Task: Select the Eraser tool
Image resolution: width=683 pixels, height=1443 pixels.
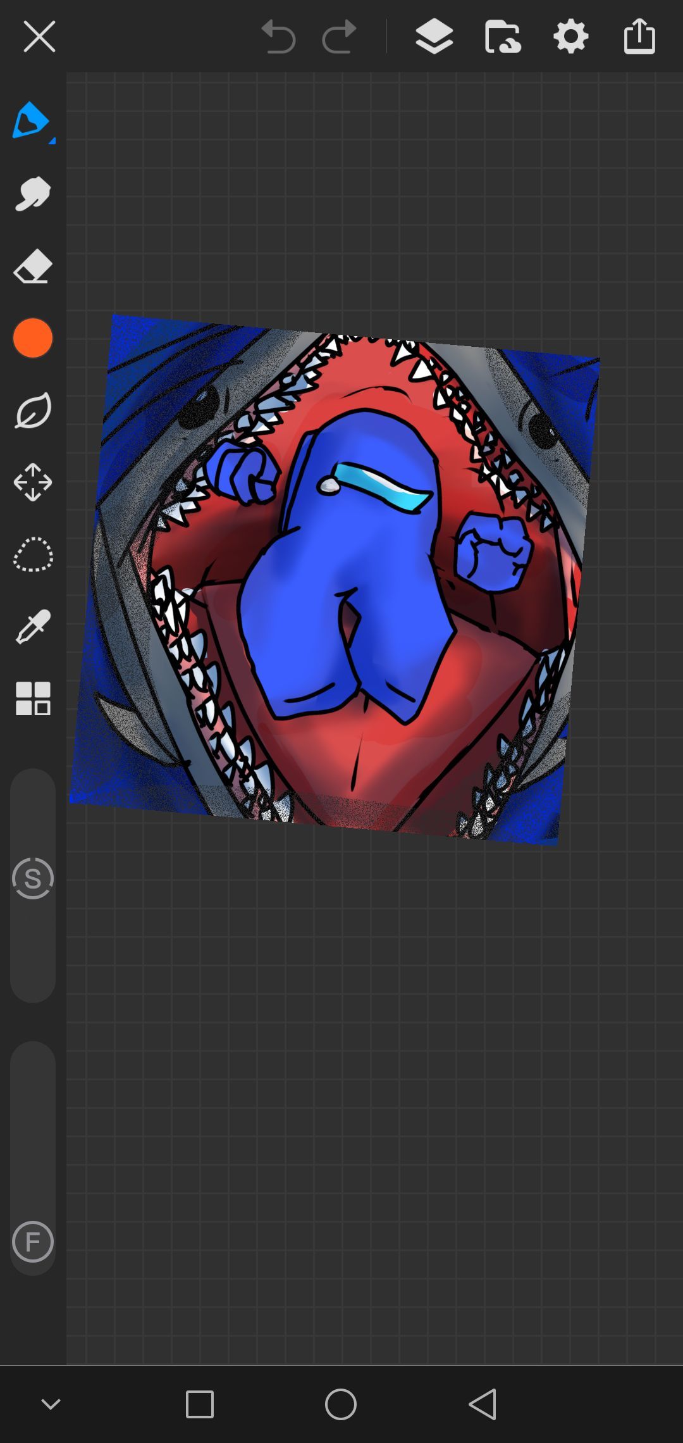Action: [33, 266]
